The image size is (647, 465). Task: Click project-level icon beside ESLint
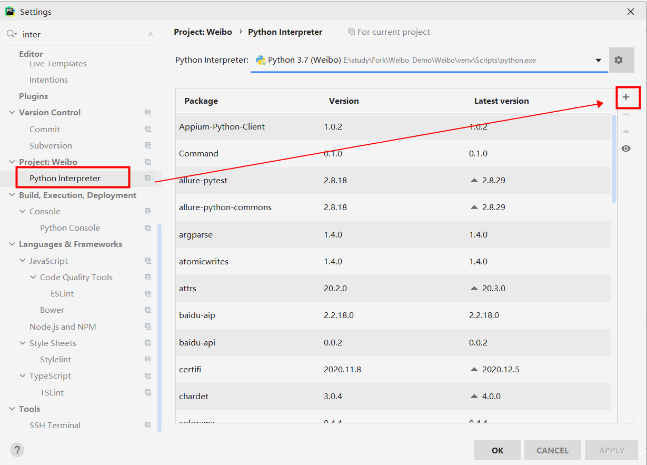[x=148, y=294]
